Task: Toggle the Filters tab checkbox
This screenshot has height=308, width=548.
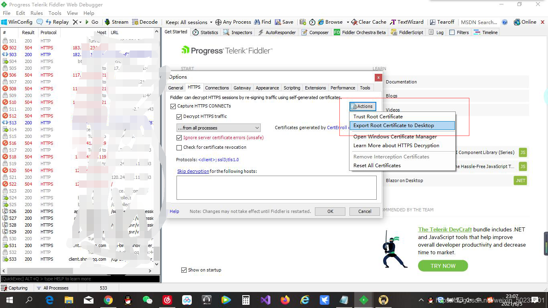Action: (452, 32)
